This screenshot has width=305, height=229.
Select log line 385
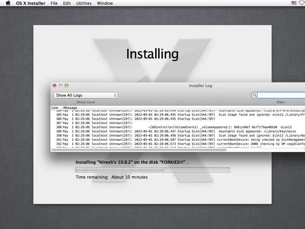pyautogui.click(x=178, y=115)
